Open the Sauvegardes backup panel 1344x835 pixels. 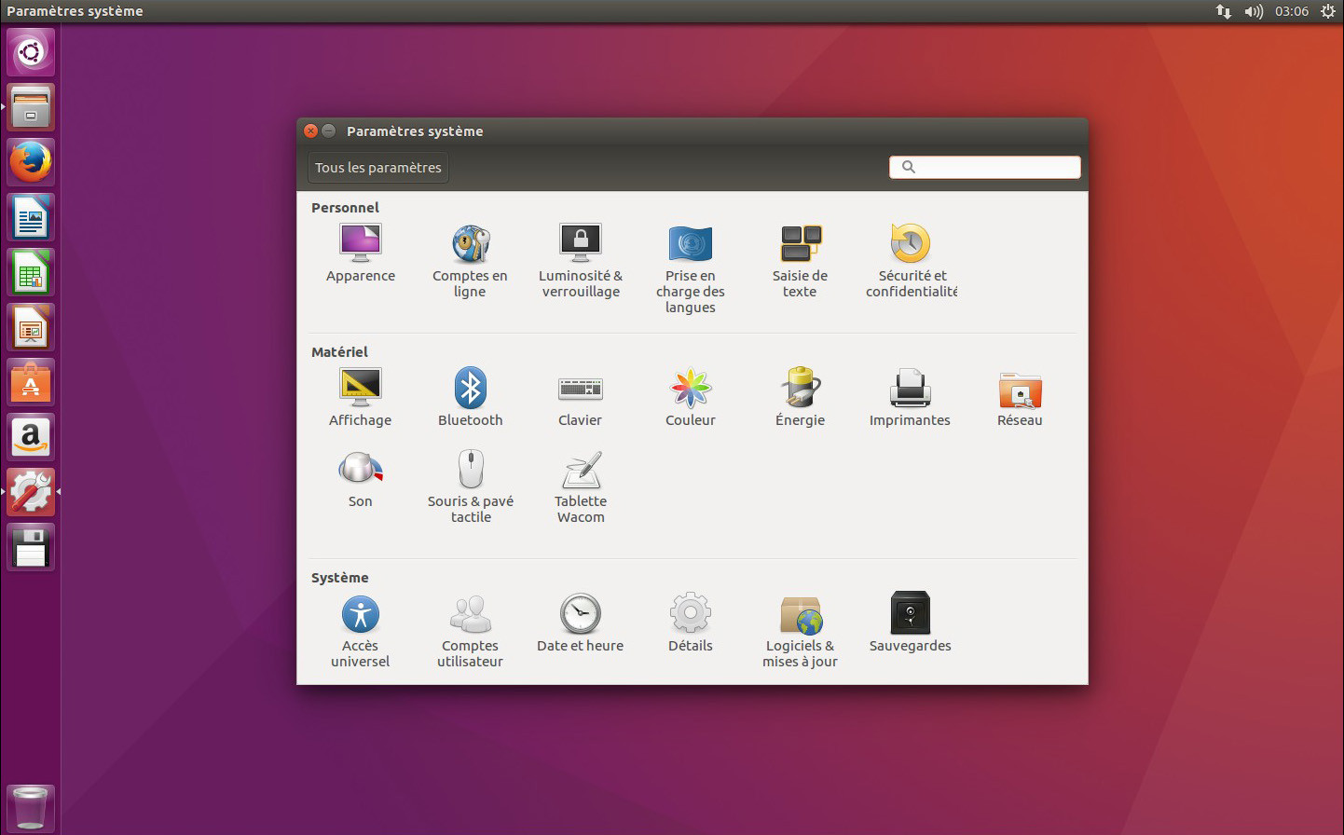(x=911, y=623)
